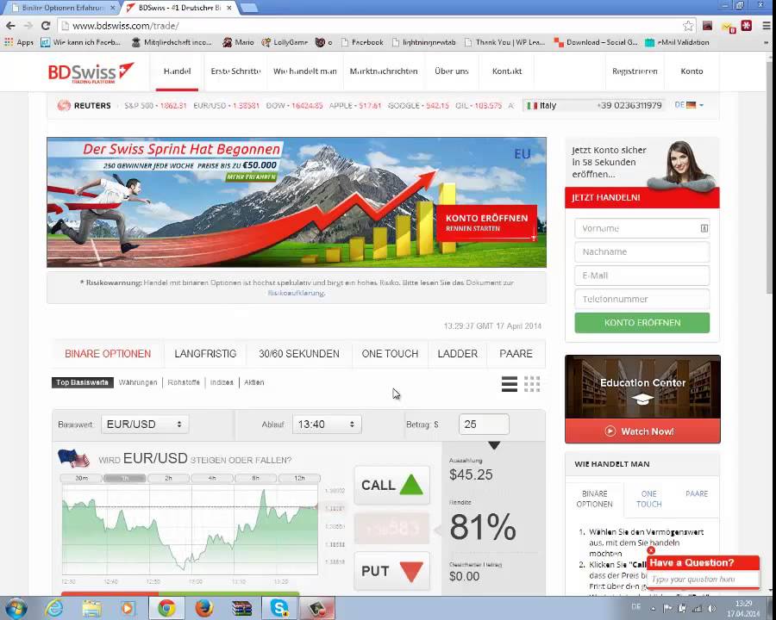Select the 30m chart range
The image size is (776, 620).
point(81,478)
